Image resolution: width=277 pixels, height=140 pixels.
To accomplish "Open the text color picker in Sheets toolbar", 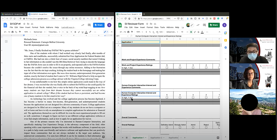I will [202, 32].
